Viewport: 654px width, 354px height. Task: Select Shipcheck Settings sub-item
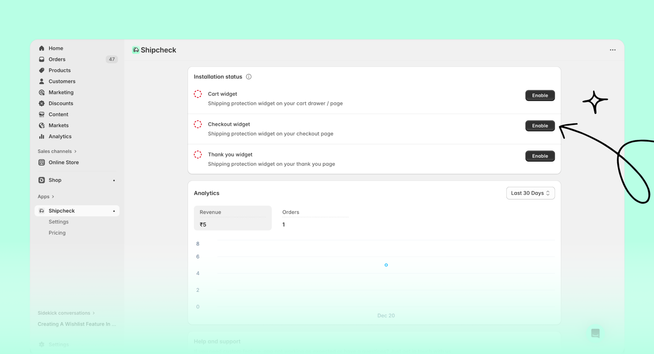pyautogui.click(x=58, y=222)
